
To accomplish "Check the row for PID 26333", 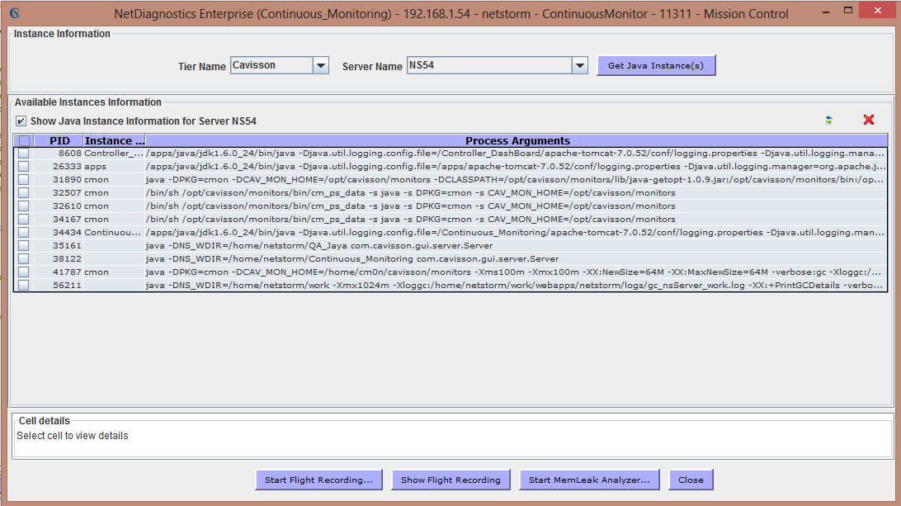I will click(24, 167).
